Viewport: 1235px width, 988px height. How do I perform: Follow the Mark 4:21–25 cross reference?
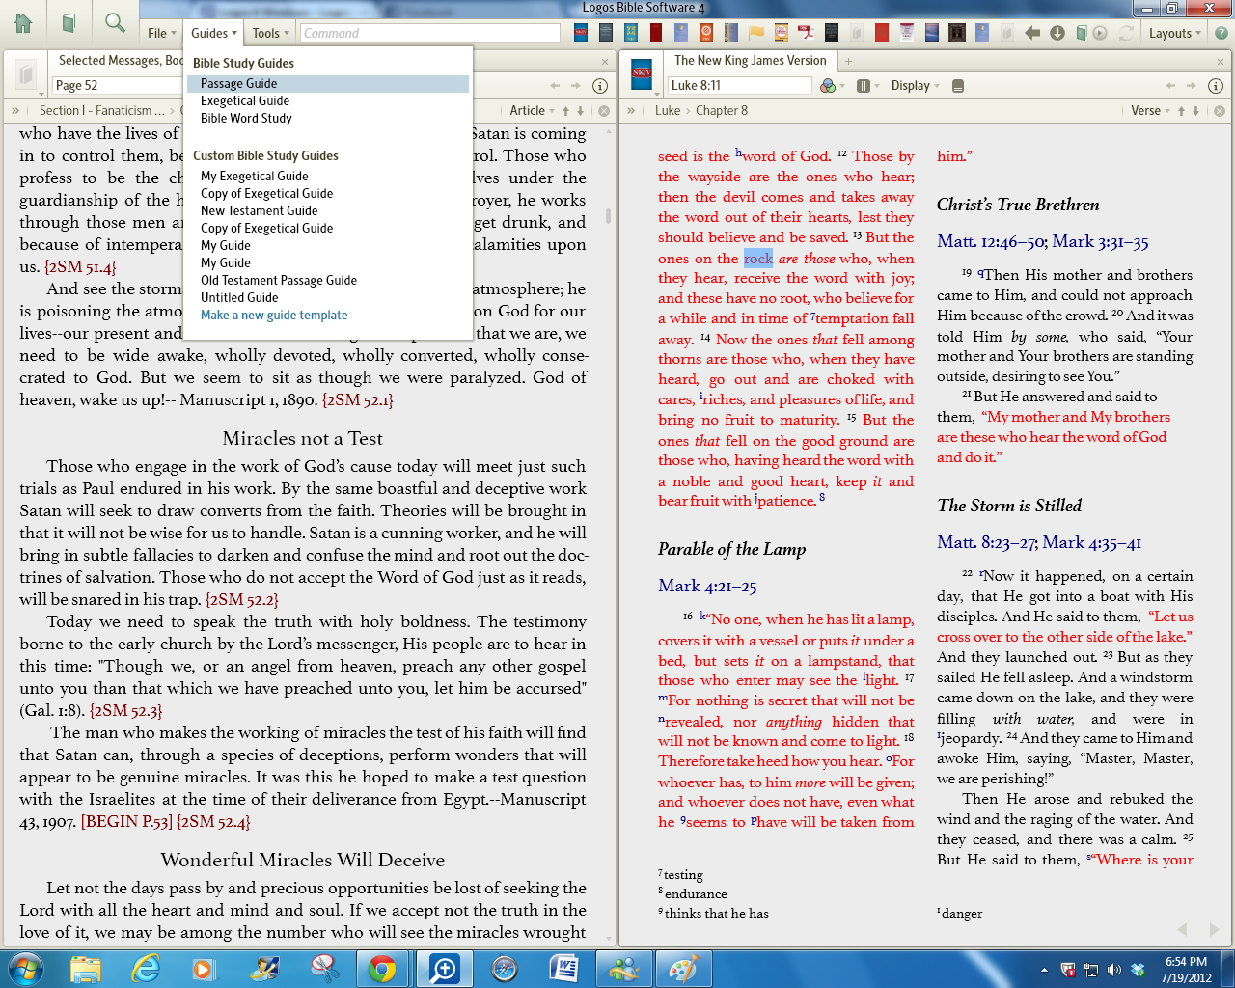[x=707, y=586]
